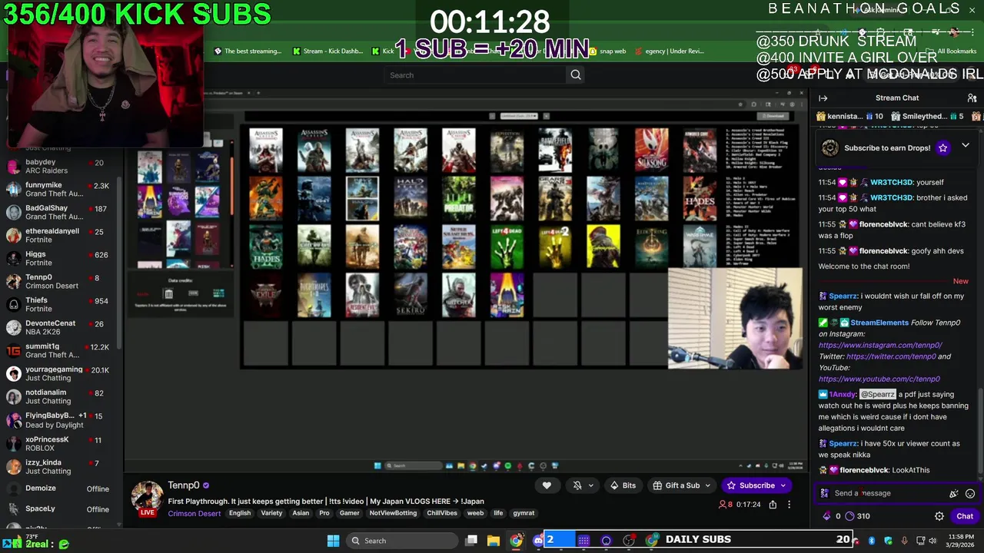Open chat settings gear icon
The image size is (984, 553).
point(939,516)
